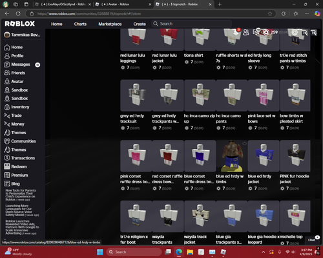The height and width of the screenshot is (258, 323).
Task: Open wayda track jacket thumbnail
Action: (x=200, y=216)
